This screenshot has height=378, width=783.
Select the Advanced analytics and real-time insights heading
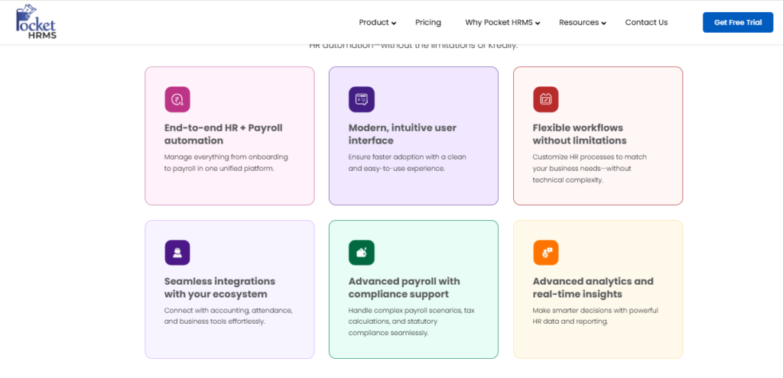point(593,288)
